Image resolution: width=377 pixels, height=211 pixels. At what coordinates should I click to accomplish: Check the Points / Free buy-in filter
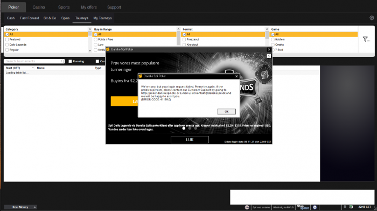(x=95, y=40)
